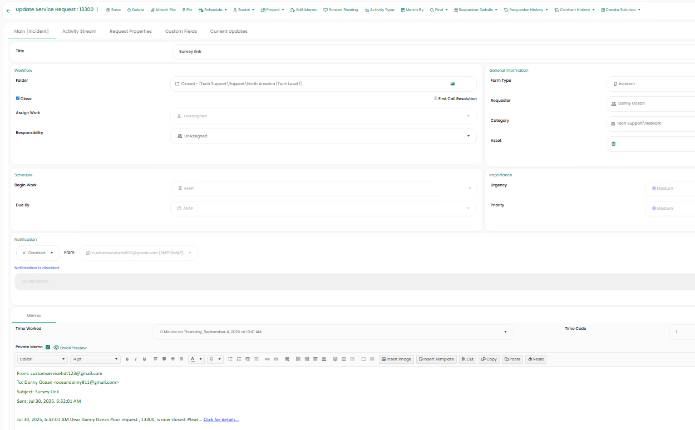695x430 pixels.
Task: Uncheck the Close checkbox
Action: pyautogui.click(x=18, y=98)
